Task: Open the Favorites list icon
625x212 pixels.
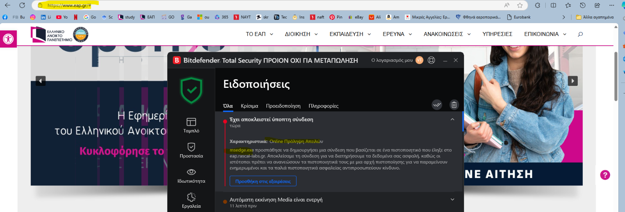Action: (568, 5)
